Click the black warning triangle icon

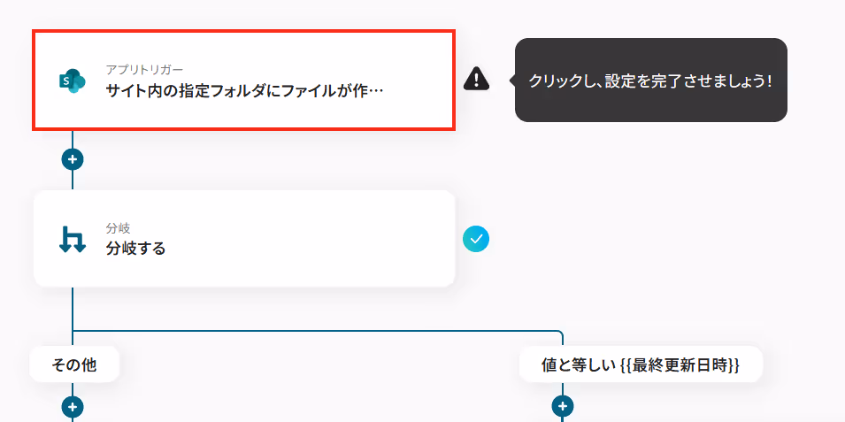coord(476,79)
